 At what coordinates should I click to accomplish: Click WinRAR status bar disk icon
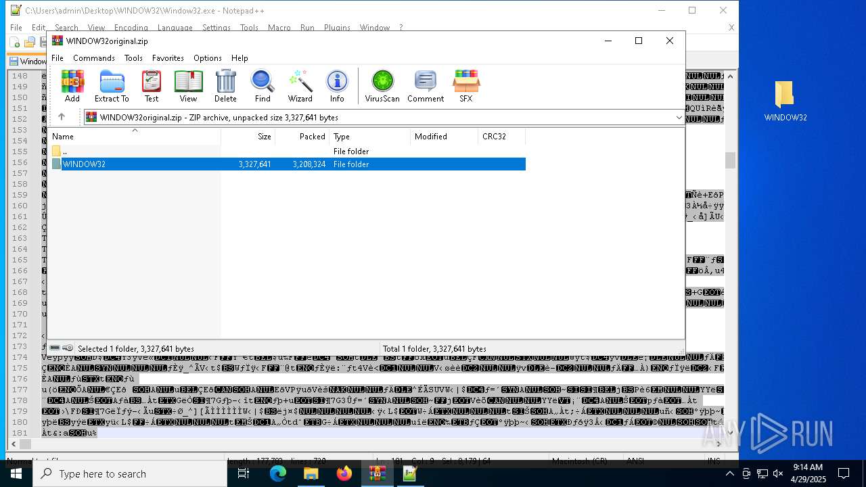(55, 348)
